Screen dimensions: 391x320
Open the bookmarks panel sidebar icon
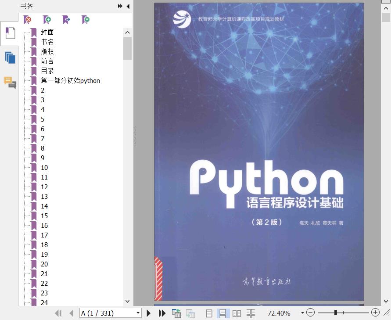point(10,33)
